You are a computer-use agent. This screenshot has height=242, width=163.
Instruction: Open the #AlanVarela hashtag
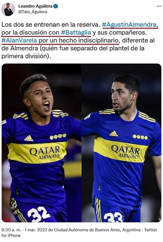click(x=19, y=41)
